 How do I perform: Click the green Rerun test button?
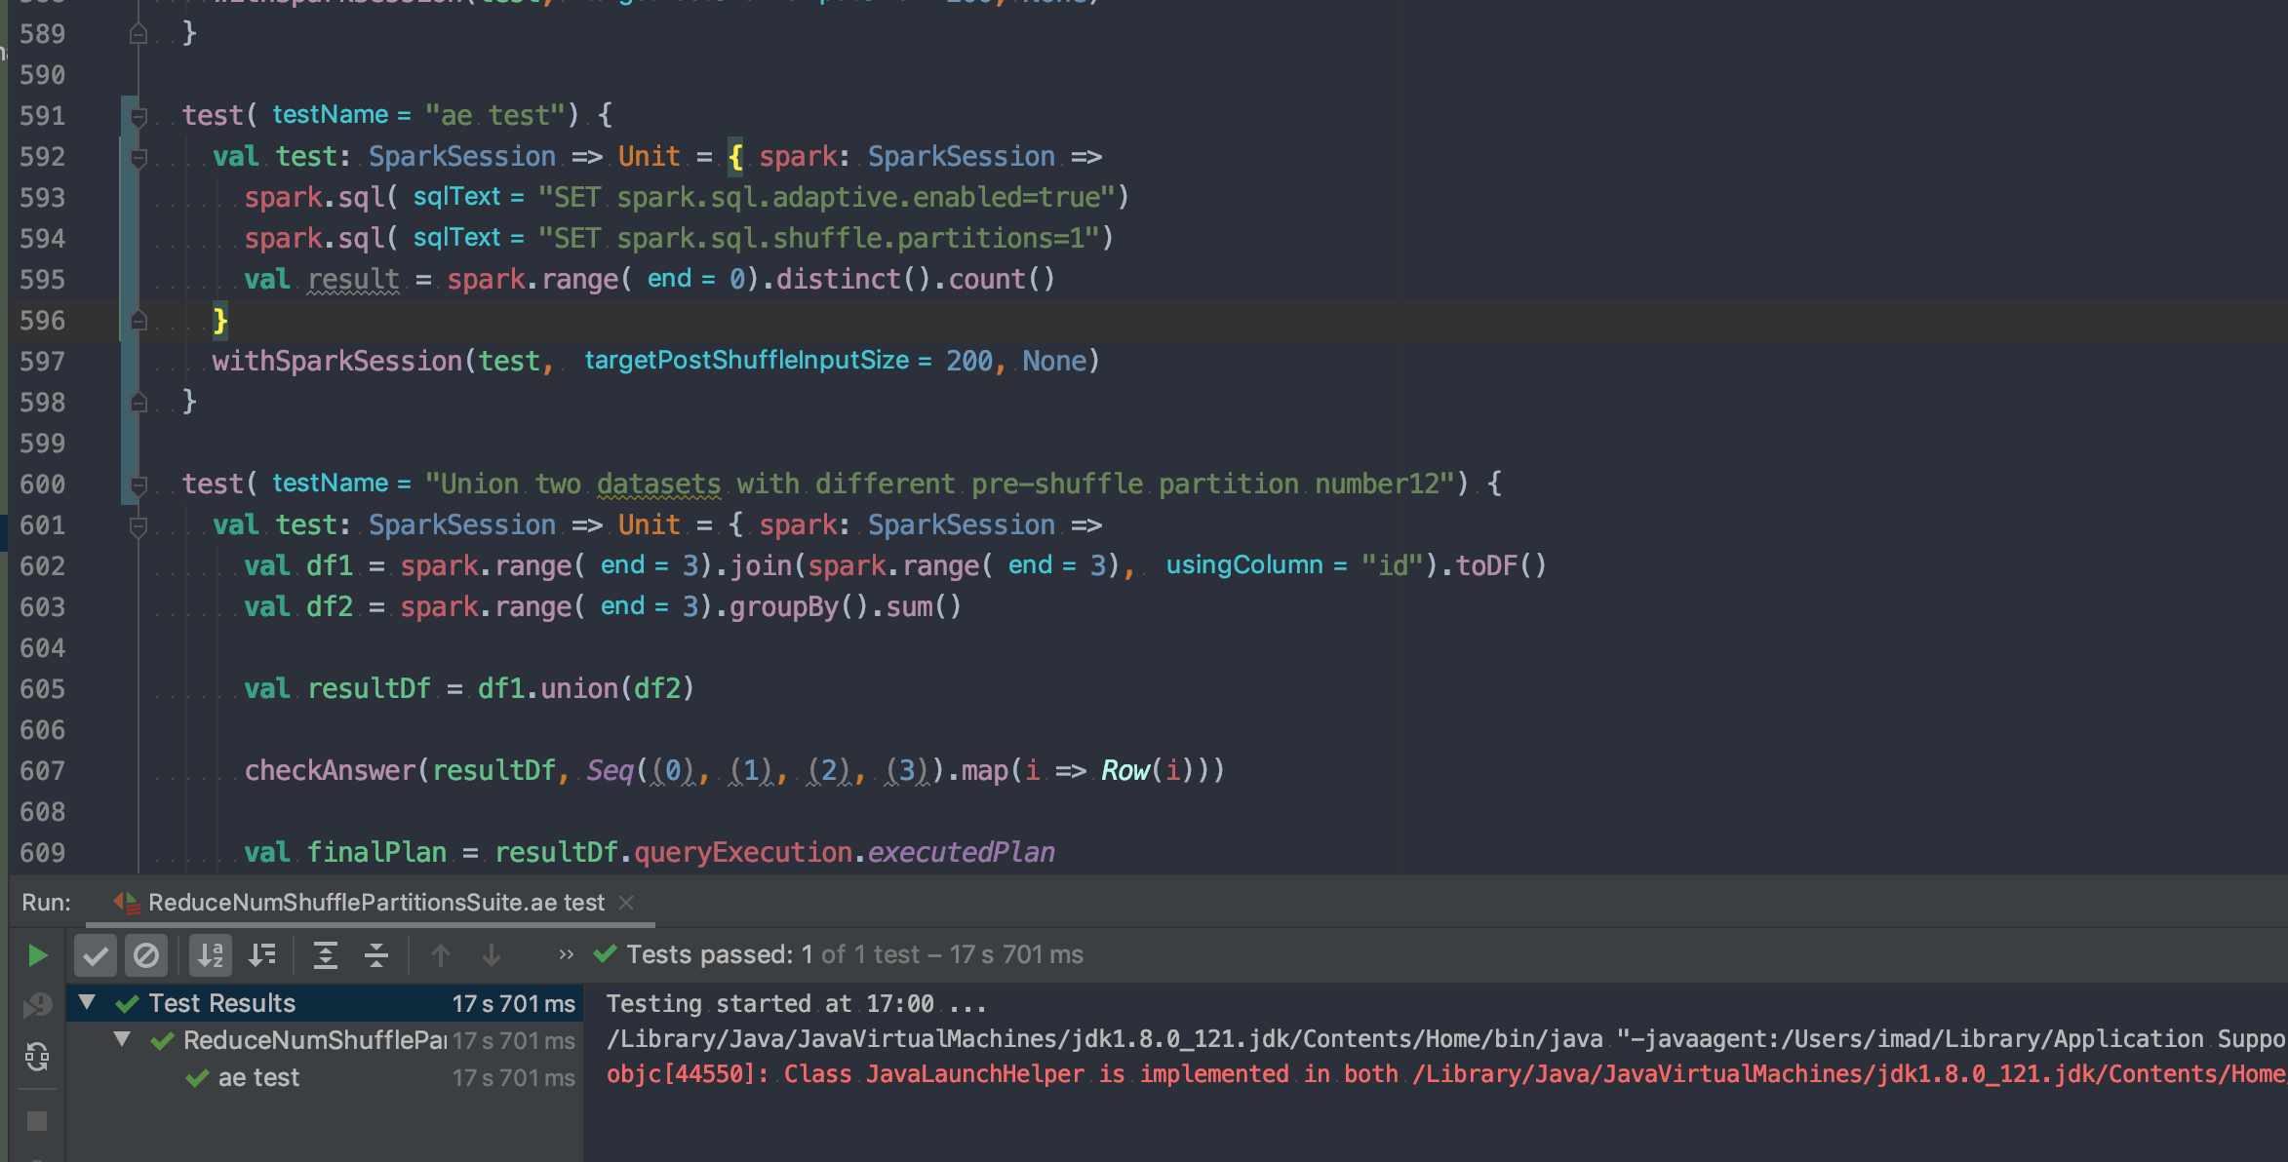37,955
